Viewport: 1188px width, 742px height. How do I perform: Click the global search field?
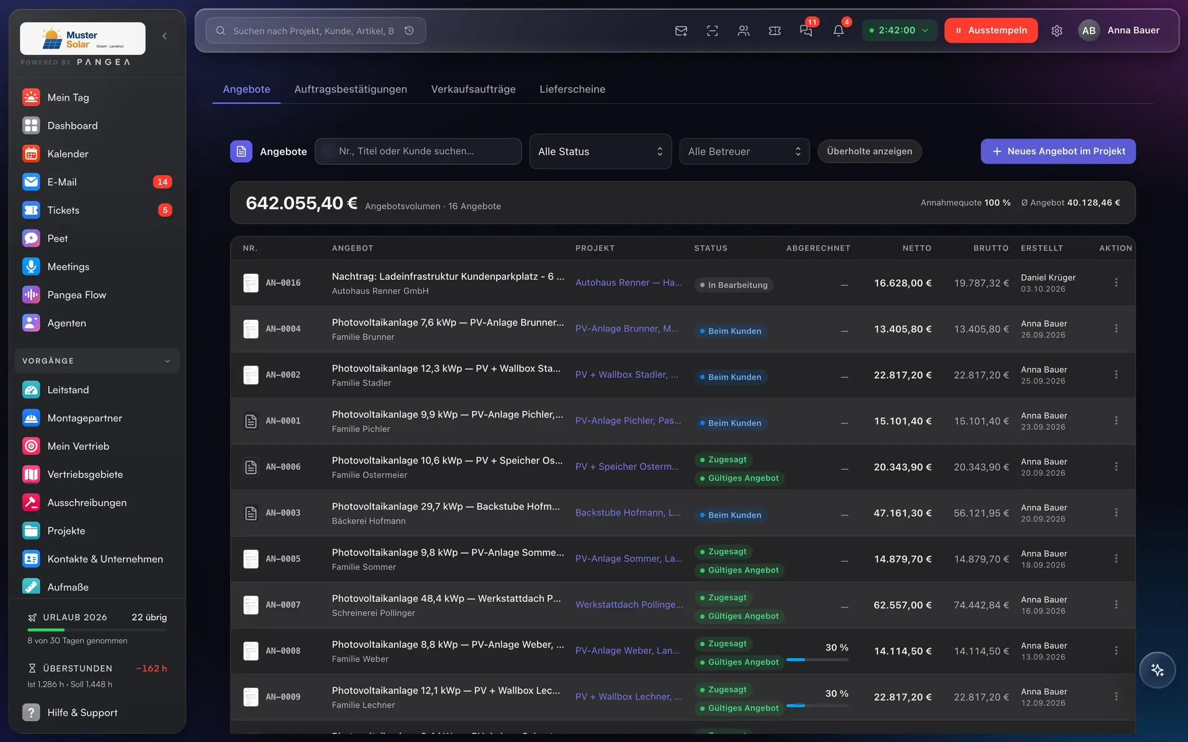(x=315, y=31)
